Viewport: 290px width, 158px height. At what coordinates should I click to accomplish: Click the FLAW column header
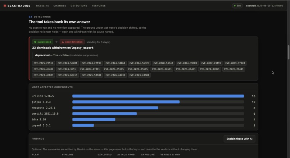(x=36, y=154)
